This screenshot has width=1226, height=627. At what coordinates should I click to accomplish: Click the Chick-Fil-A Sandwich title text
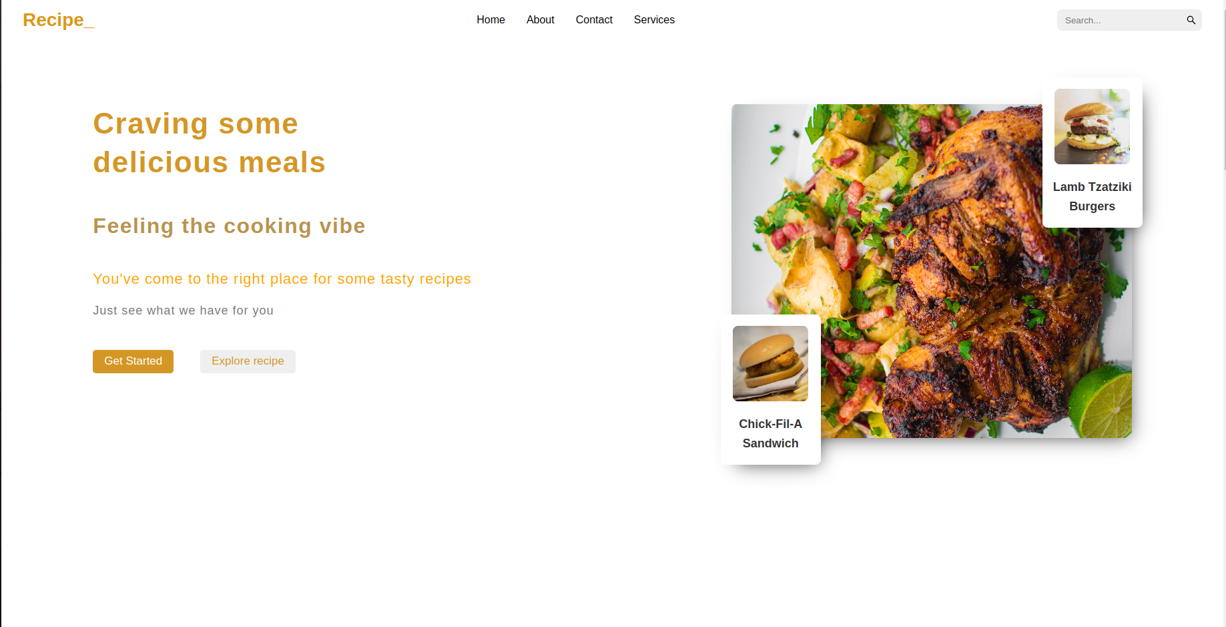coord(770,433)
